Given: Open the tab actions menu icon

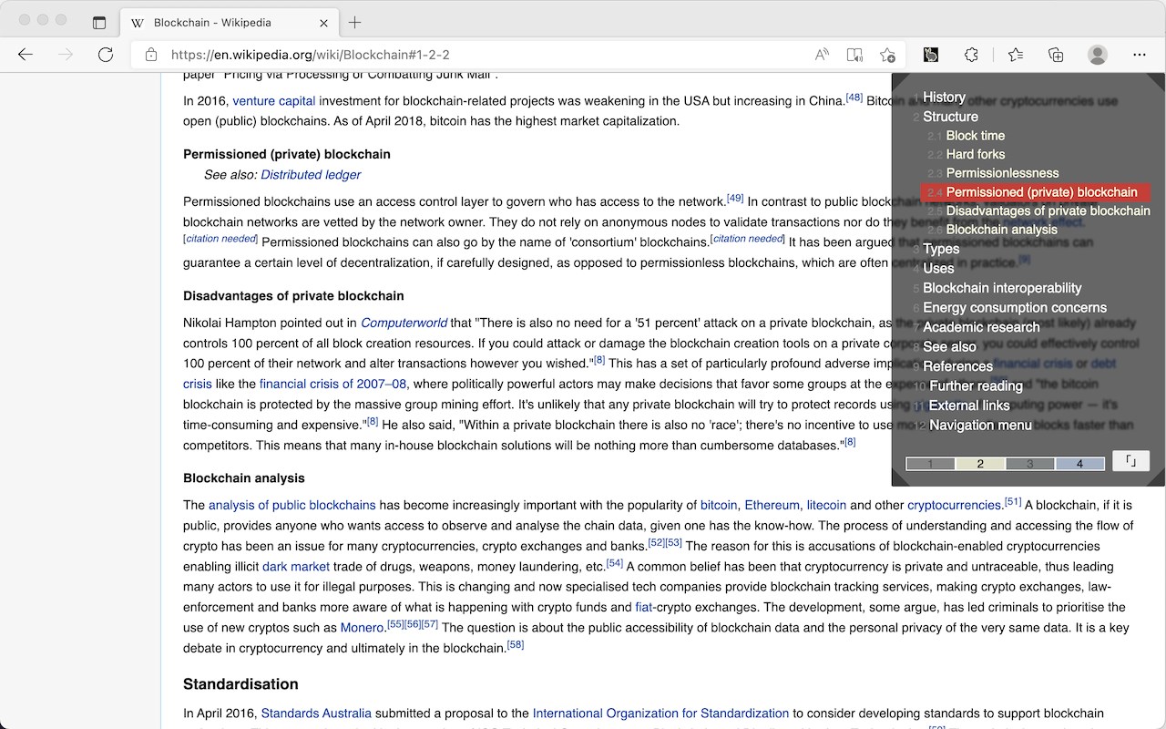Looking at the screenshot, I should [99, 23].
